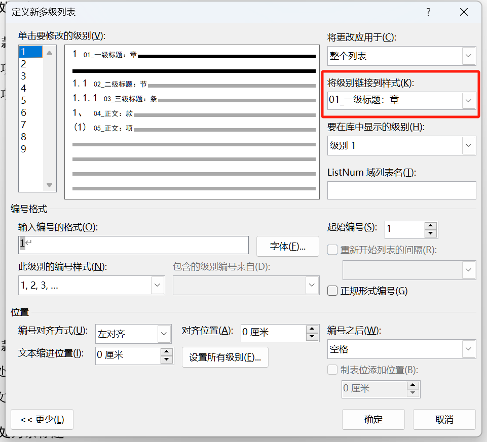Increase 起始编号 with up spinner
This screenshot has width=487, height=442.
[x=431, y=226]
